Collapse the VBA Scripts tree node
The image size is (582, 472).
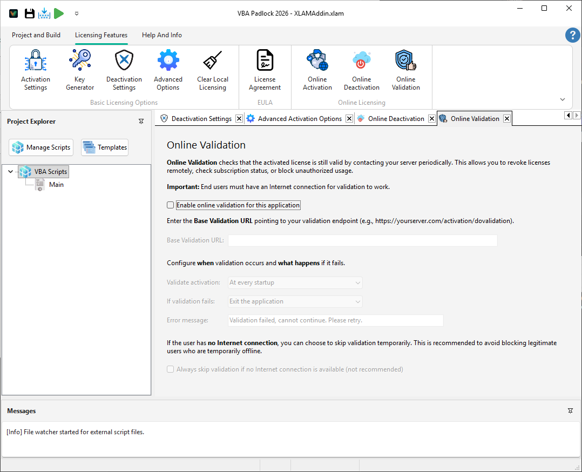click(11, 171)
